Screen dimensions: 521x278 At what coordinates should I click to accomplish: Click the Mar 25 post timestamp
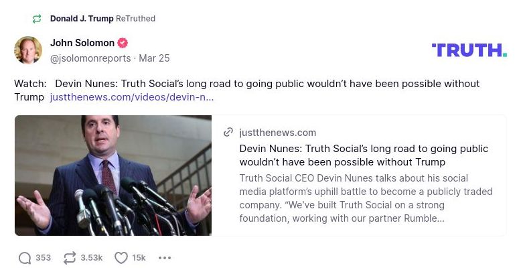pos(155,58)
